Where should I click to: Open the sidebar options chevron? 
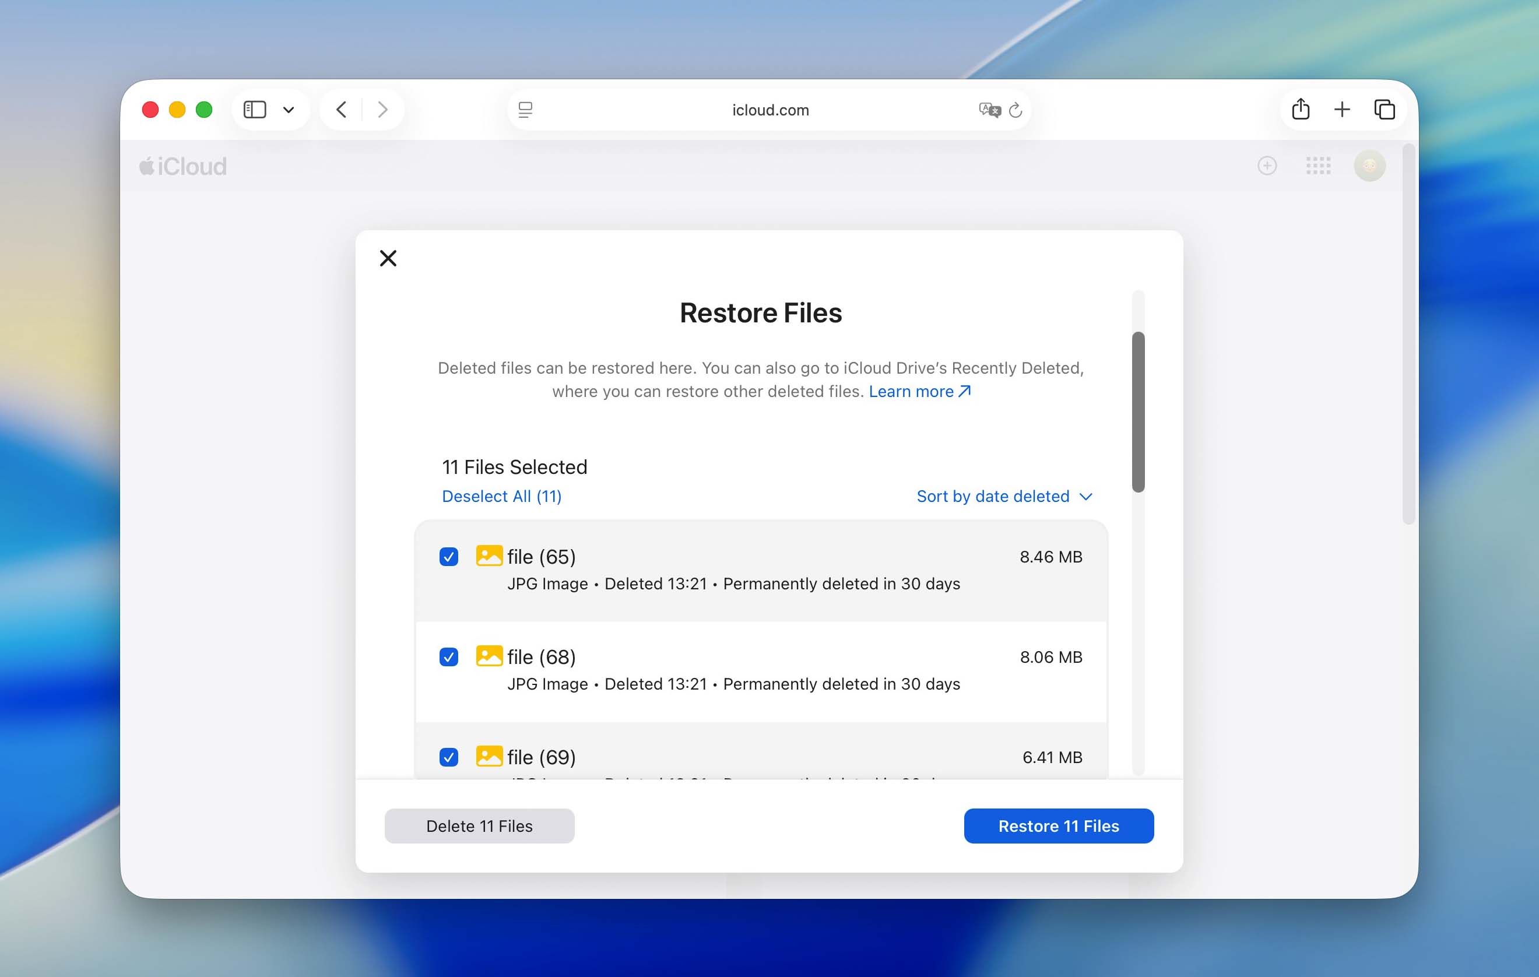click(288, 110)
